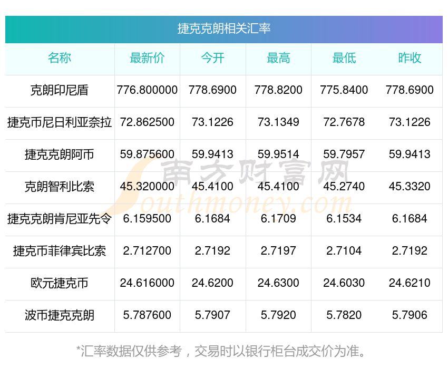Open the 捷克币尼日利亚奈拉 row name
The image size is (448, 368).
click(x=60, y=122)
